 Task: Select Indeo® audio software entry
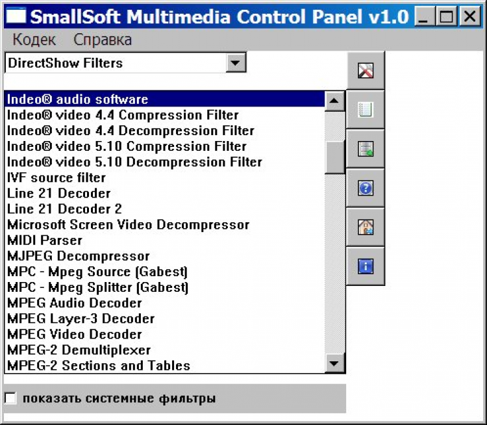(165, 99)
